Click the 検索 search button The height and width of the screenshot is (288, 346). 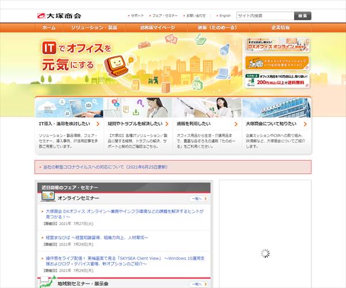(303, 16)
